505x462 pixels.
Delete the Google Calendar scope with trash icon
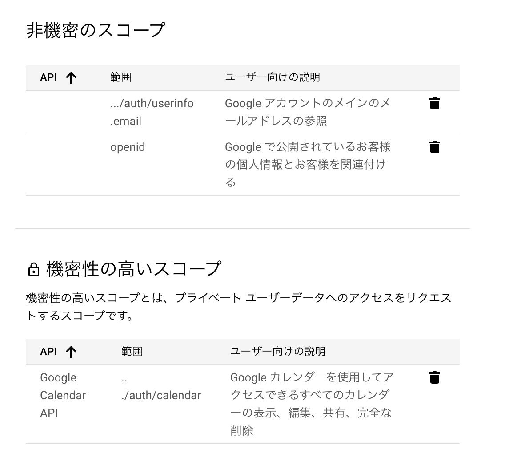(x=434, y=377)
